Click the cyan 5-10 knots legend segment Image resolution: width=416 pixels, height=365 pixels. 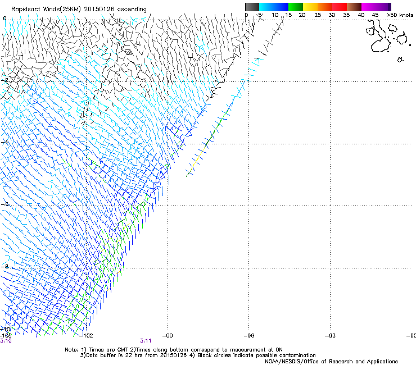[x=266, y=7]
